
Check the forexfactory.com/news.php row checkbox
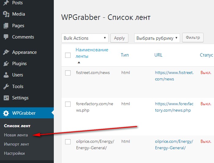pos(68,104)
